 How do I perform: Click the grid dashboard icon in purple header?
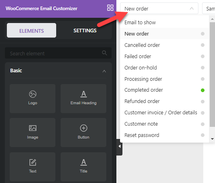click(x=110, y=8)
